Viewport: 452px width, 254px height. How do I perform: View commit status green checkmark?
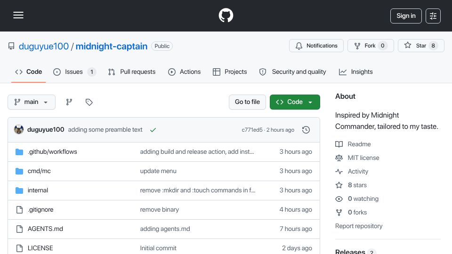pos(153,130)
